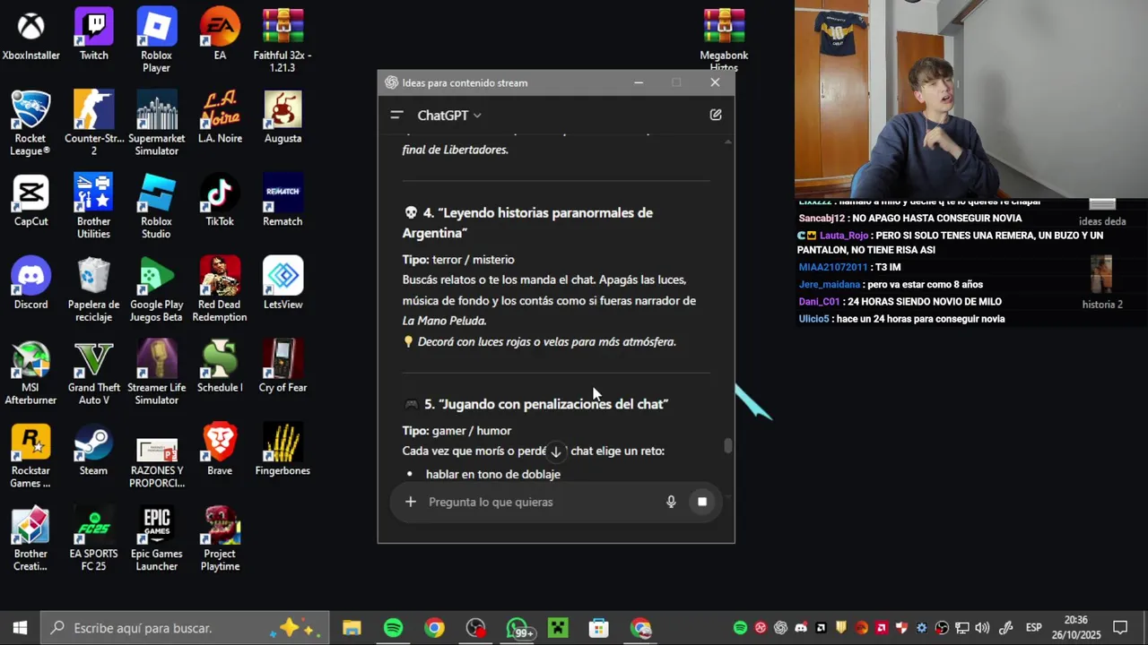Select the EA desktop shortcut

click(x=220, y=35)
